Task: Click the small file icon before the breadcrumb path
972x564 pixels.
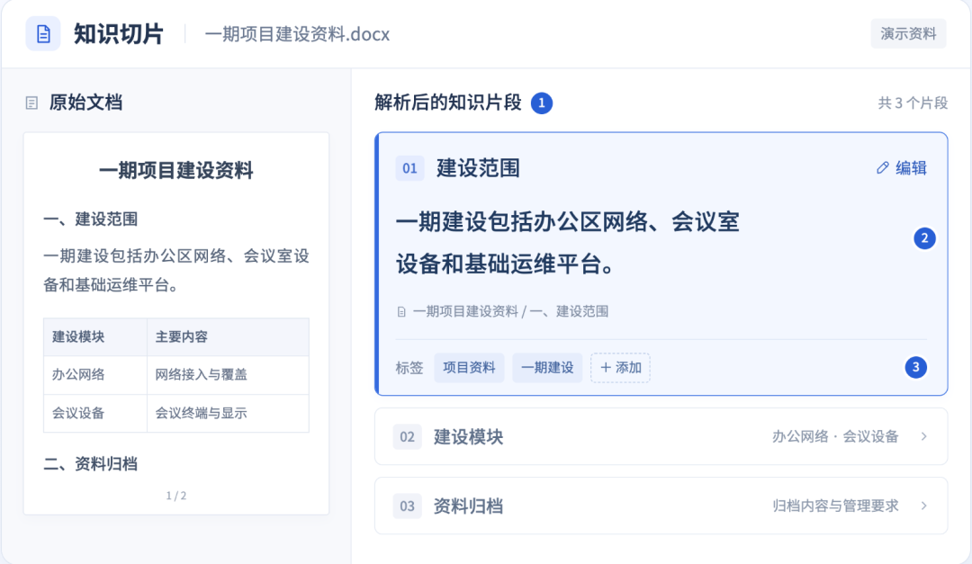Action: coord(401,312)
